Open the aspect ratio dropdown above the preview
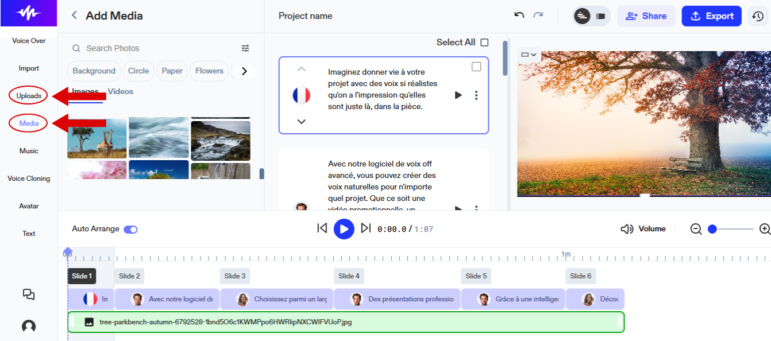The height and width of the screenshot is (341, 771). (x=528, y=55)
